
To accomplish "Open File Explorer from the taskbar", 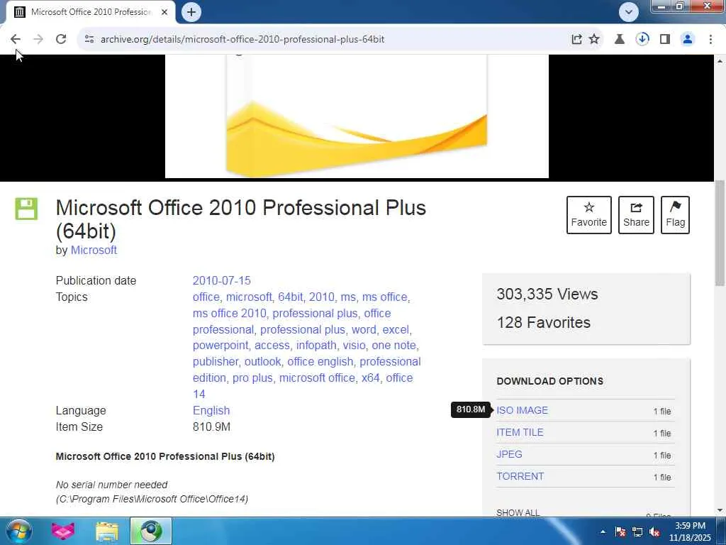I will pyautogui.click(x=107, y=531).
